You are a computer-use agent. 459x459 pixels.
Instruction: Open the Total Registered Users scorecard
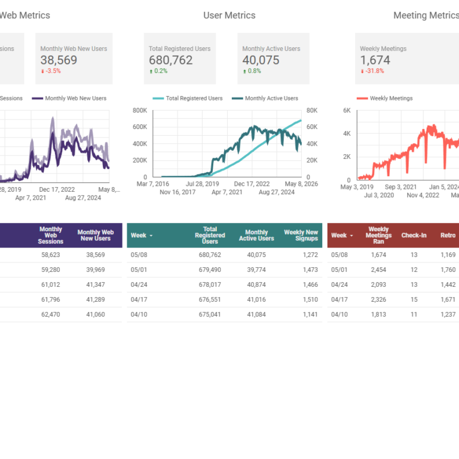point(180,59)
